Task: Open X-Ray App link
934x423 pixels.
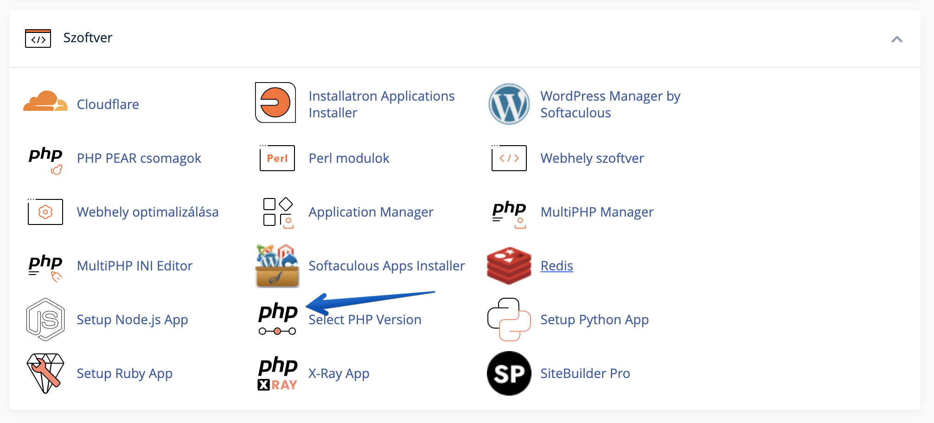Action: [339, 373]
